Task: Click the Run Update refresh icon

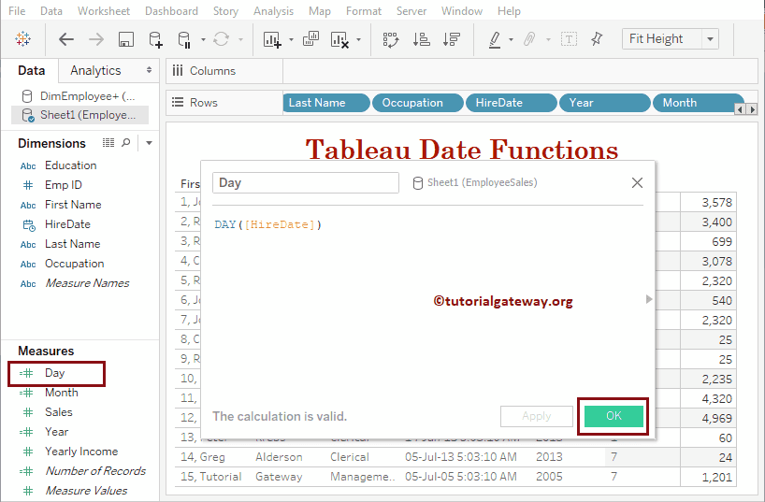Action: (x=221, y=39)
